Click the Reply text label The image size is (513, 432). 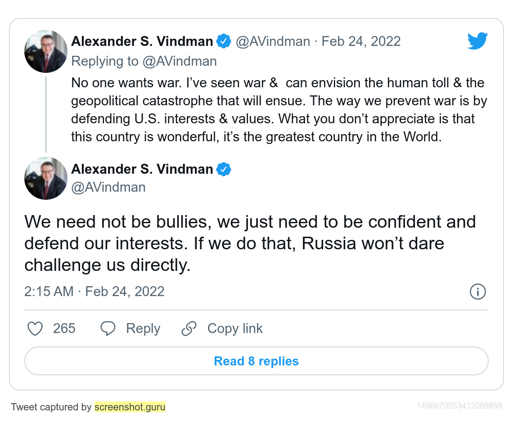(x=143, y=328)
